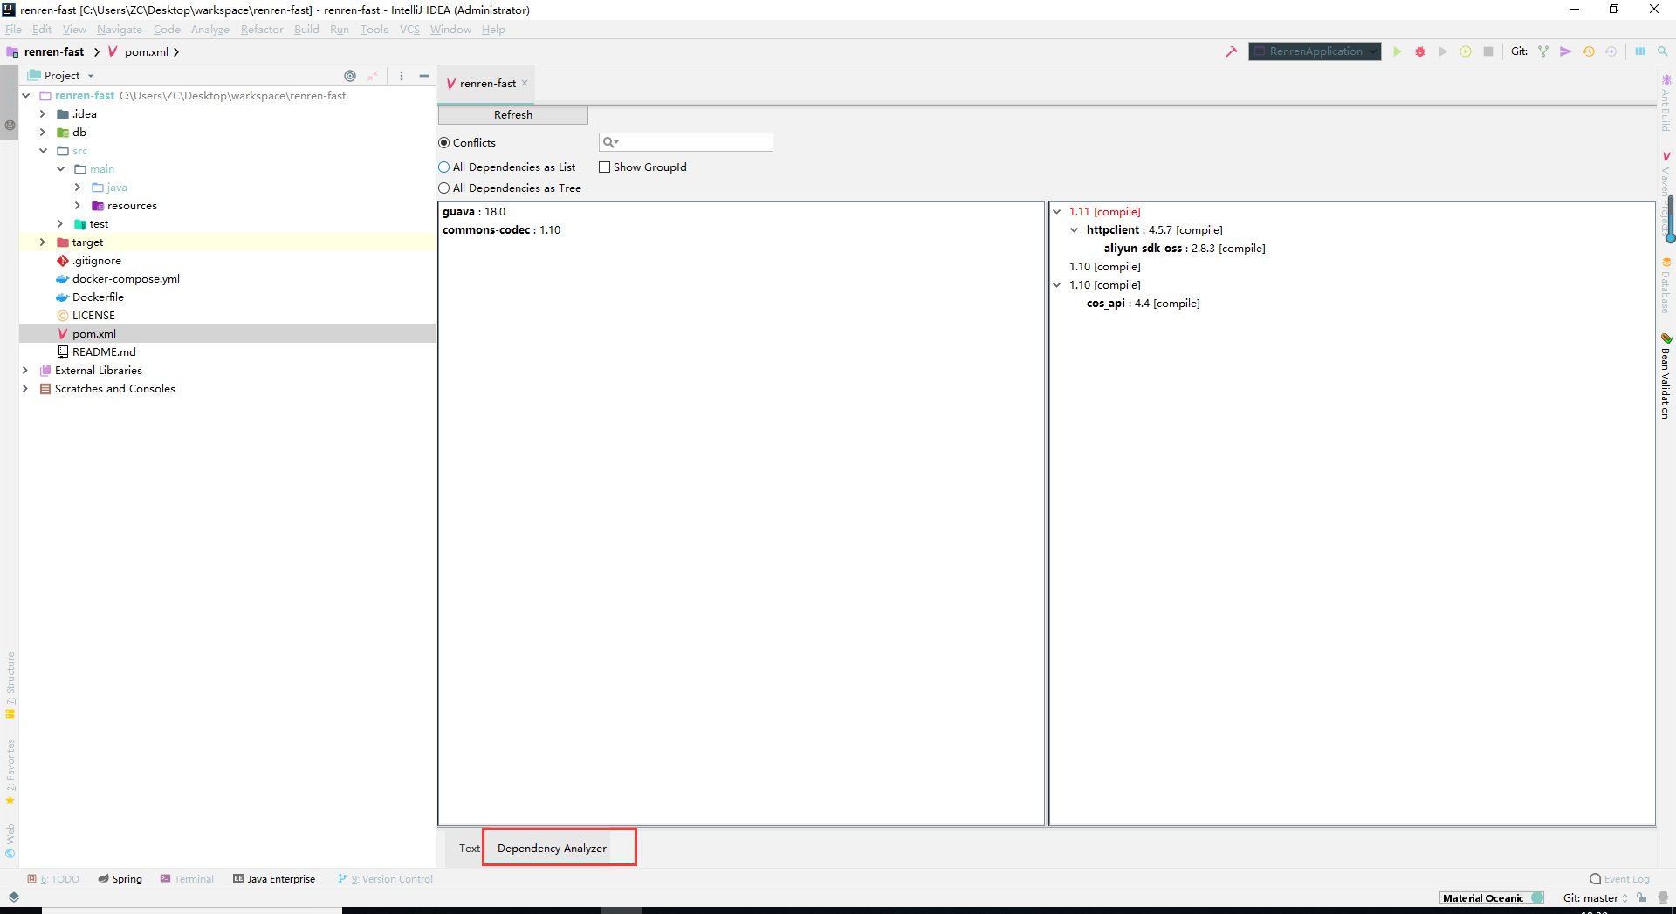1676x914 pixels.
Task: Open the Refactor menu
Action: [262, 30]
